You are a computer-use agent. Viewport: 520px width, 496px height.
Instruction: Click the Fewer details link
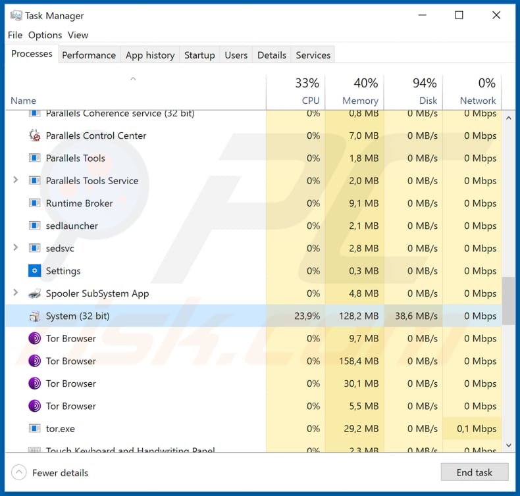tap(61, 473)
